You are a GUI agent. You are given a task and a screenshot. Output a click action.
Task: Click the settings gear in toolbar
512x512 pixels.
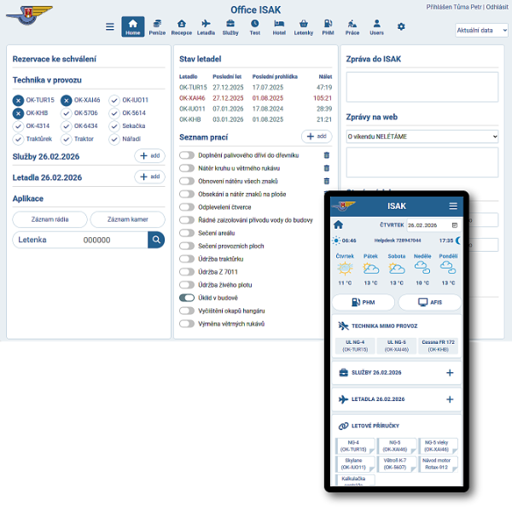(x=401, y=26)
